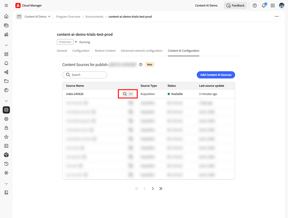Click the Source Name column header
Viewport: 288px width, 218px height.
point(75,86)
